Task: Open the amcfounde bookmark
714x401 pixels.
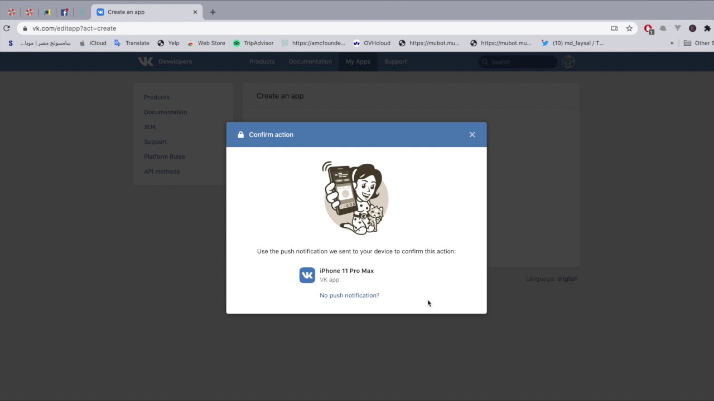Action: click(313, 43)
